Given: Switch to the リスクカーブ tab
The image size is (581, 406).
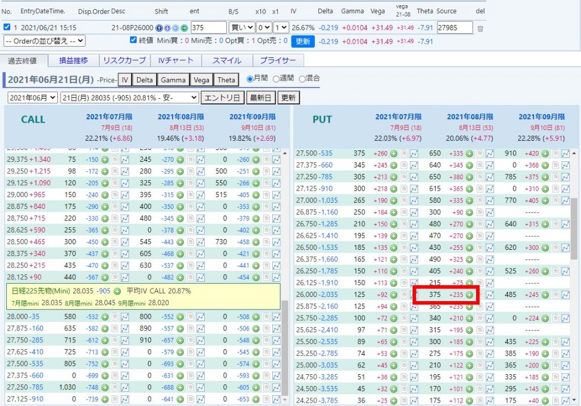Looking at the screenshot, I should point(124,60).
